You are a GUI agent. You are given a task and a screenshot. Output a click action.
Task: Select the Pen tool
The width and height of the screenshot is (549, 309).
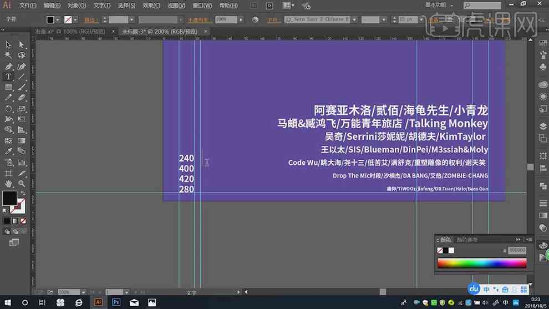coord(8,66)
